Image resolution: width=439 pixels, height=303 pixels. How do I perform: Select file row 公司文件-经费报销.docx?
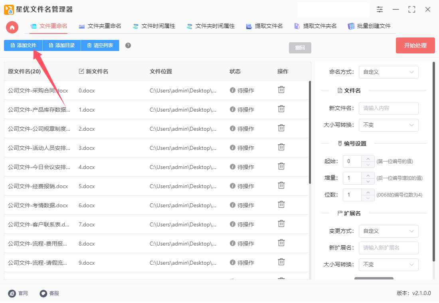click(x=156, y=186)
